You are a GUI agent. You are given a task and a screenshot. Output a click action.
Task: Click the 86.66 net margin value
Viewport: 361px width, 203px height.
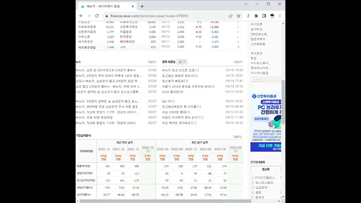pos(121,195)
